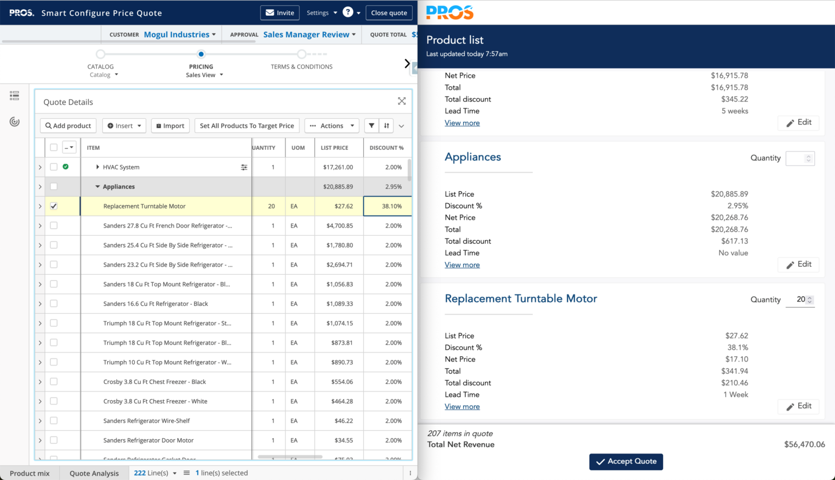Viewport: 835px width, 480px height.
Task: Check the Appliances group checkbox
Action: 53,186
